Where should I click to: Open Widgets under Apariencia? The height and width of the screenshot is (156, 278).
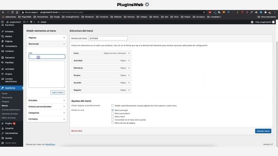point(5,102)
